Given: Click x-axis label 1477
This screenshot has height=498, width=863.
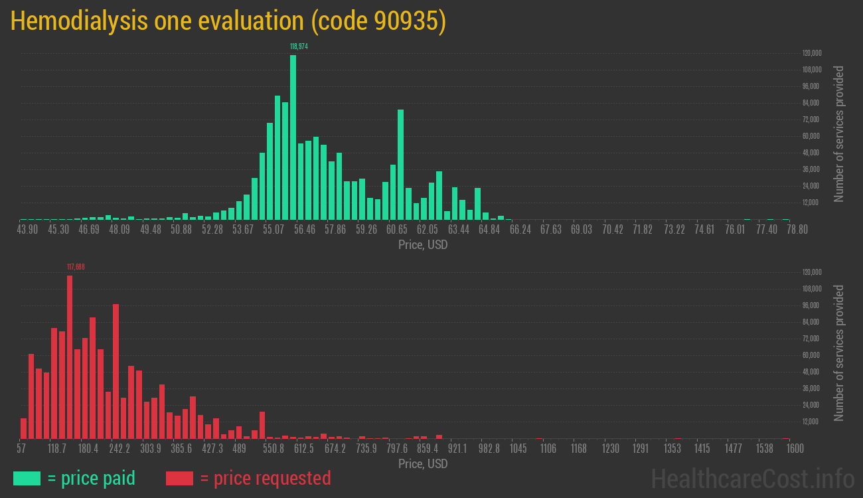Looking at the screenshot, I should [x=734, y=449].
